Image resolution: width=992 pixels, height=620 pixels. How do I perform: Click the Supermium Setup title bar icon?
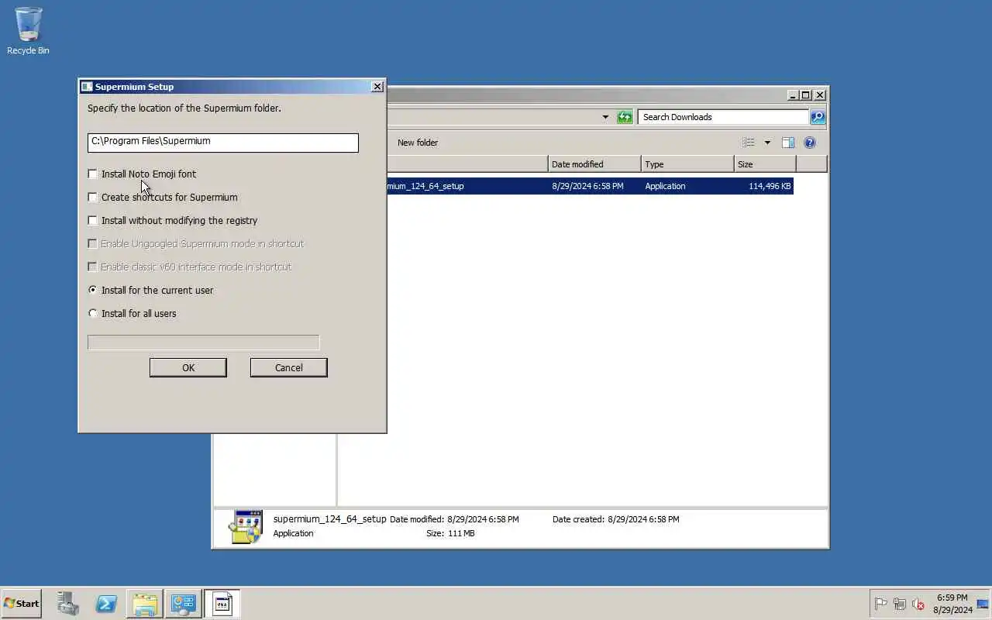tap(87, 87)
